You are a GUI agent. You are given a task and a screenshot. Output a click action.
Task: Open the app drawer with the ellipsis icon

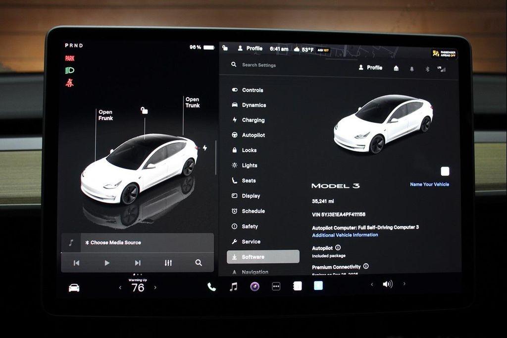point(276,286)
